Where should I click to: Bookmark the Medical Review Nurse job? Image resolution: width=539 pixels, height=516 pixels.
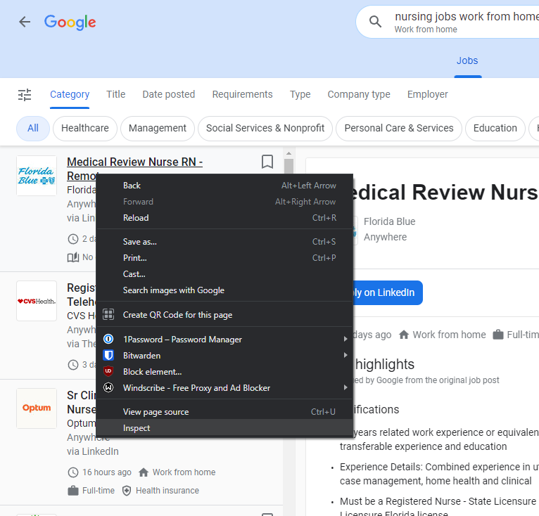[x=267, y=162]
